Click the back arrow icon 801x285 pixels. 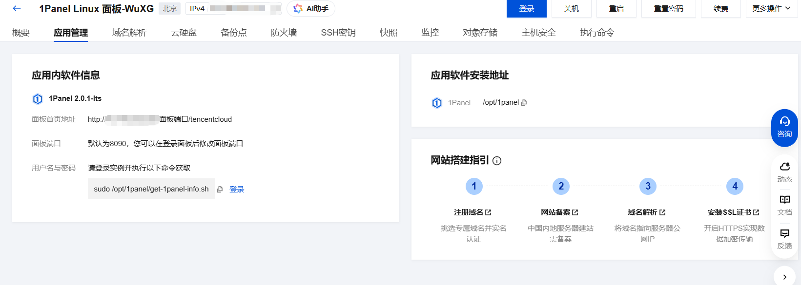[17, 8]
